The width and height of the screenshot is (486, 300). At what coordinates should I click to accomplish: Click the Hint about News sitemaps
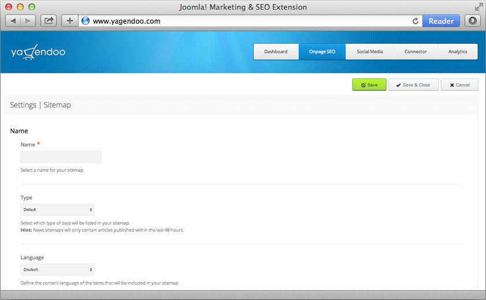tap(102, 230)
